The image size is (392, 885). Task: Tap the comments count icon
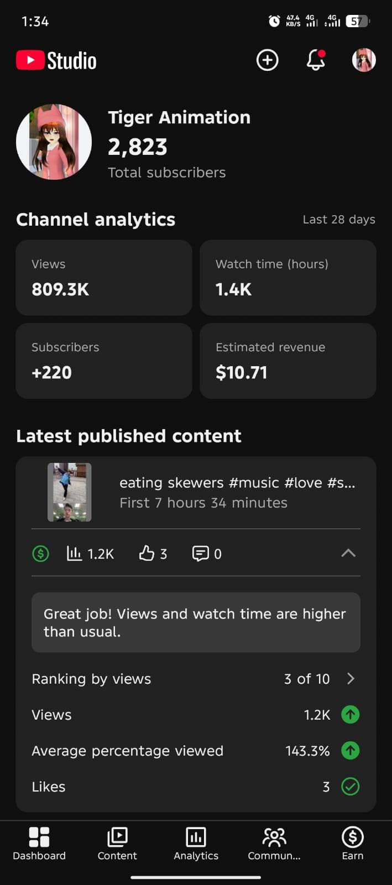[x=200, y=553]
